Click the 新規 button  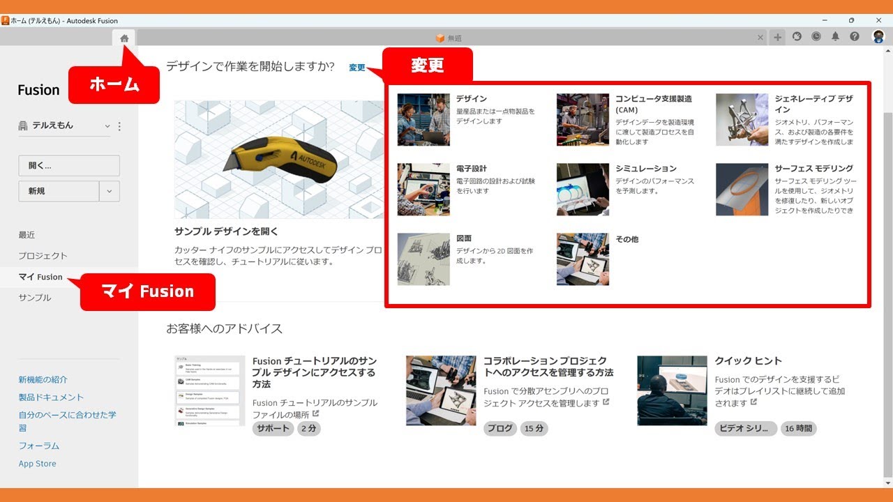click(59, 191)
